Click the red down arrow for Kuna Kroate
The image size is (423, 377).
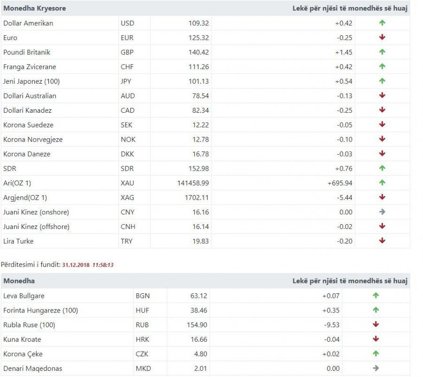376,339
